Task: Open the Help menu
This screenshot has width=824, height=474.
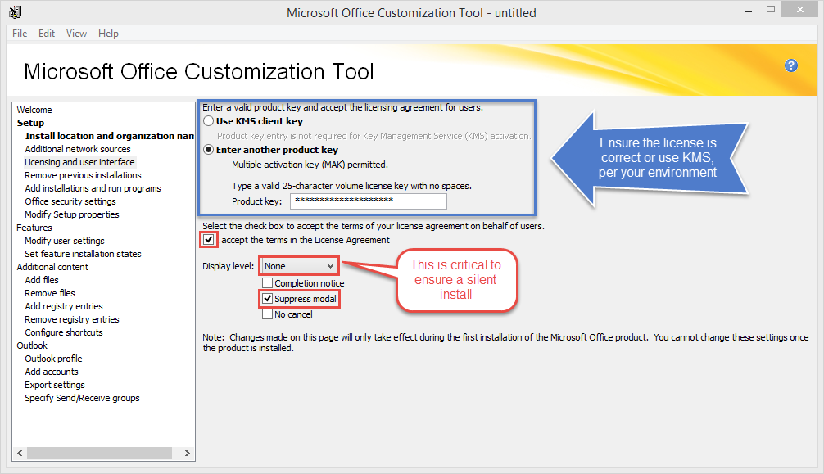Action: tap(108, 33)
